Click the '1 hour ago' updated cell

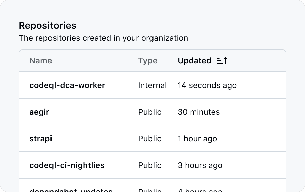tap(197, 139)
